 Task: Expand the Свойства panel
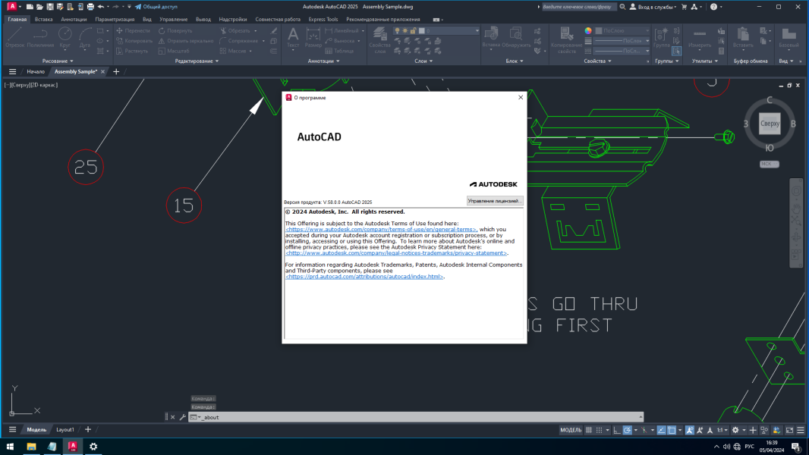[597, 61]
